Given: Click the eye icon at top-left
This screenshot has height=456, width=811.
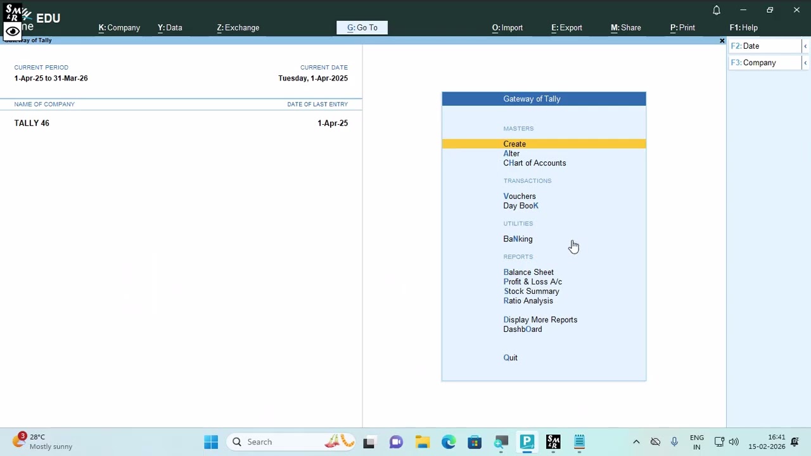Looking at the screenshot, I should point(12,31).
